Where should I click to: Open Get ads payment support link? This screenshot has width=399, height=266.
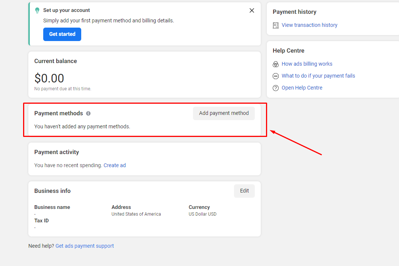point(85,246)
